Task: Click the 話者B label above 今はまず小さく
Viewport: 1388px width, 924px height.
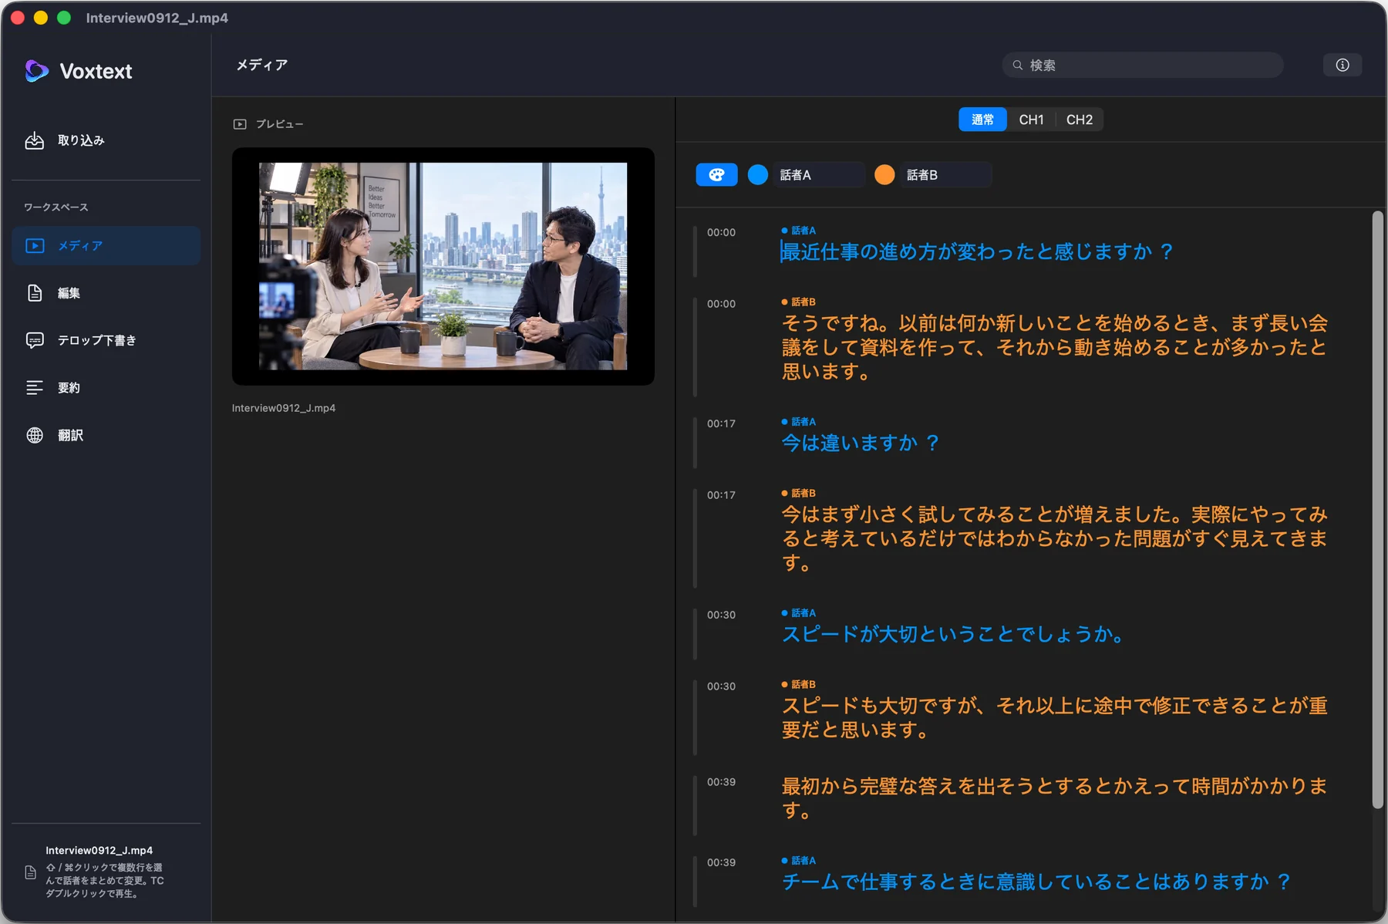Action: (x=799, y=493)
